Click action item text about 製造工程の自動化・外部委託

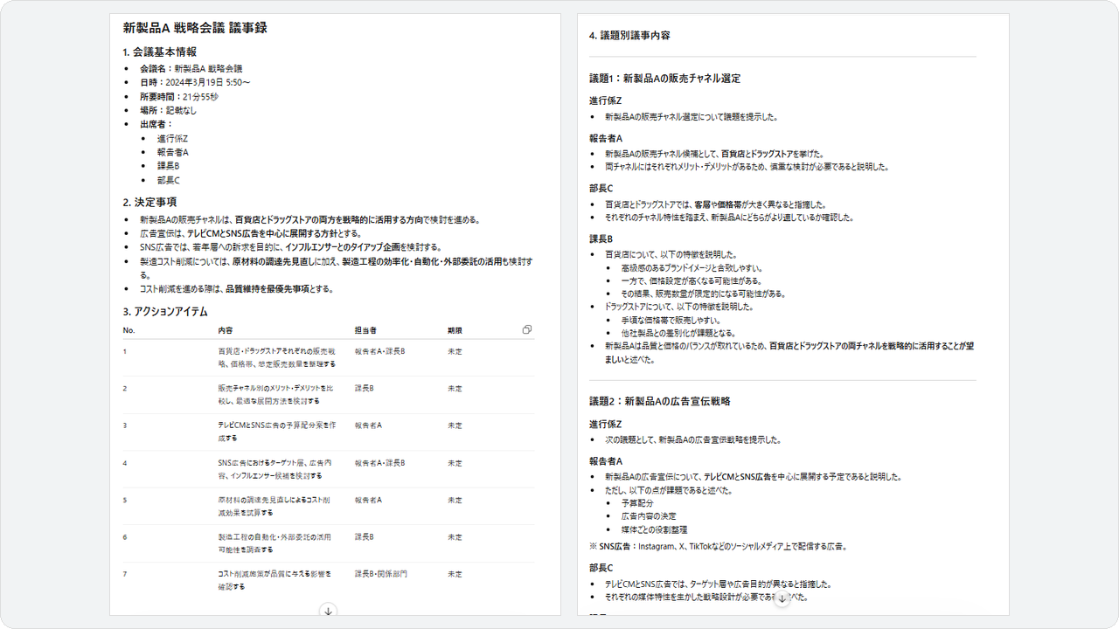click(x=275, y=543)
